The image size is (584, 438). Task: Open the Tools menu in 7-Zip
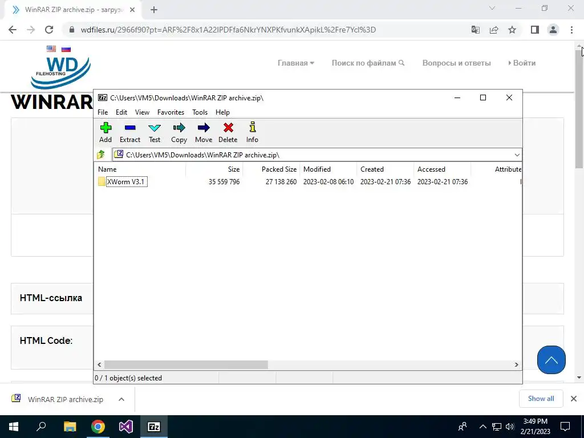200,112
